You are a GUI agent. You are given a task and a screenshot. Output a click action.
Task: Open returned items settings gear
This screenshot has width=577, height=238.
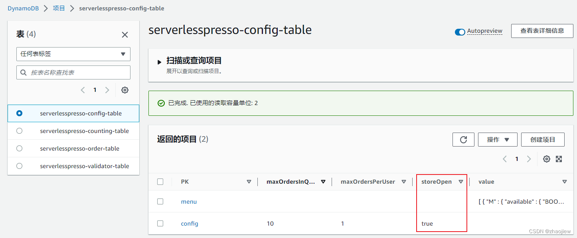point(547,159)
